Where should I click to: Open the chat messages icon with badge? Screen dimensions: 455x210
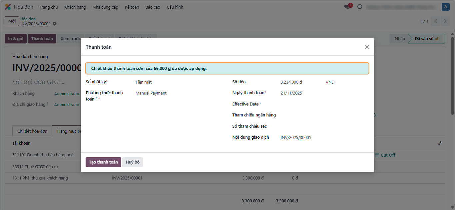click(347, 7)
